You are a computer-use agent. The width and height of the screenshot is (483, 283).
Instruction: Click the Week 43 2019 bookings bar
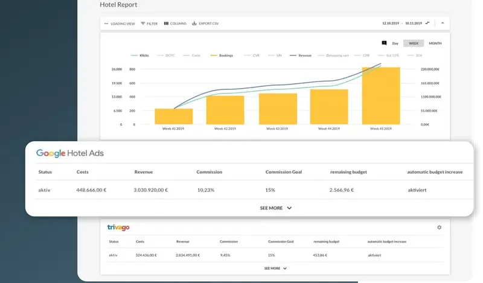[x=278, y=109]
